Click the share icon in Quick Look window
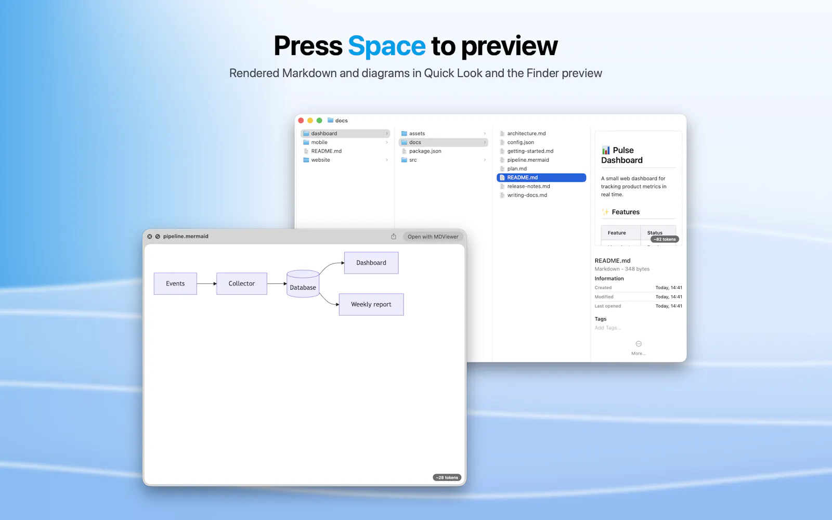 pos(394,237)
